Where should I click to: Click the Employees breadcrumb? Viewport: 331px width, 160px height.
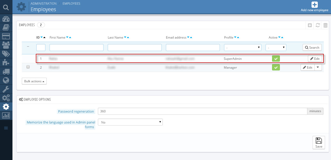coord(71,4)
